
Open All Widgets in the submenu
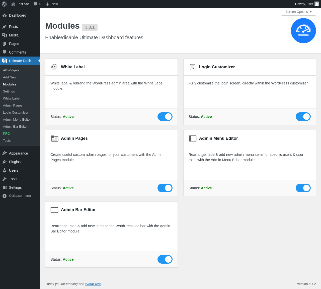[x=20, y=70]
